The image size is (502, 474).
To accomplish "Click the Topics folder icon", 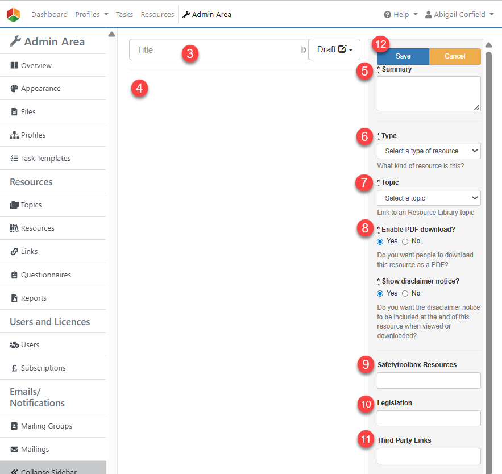I will click(14, 205).
